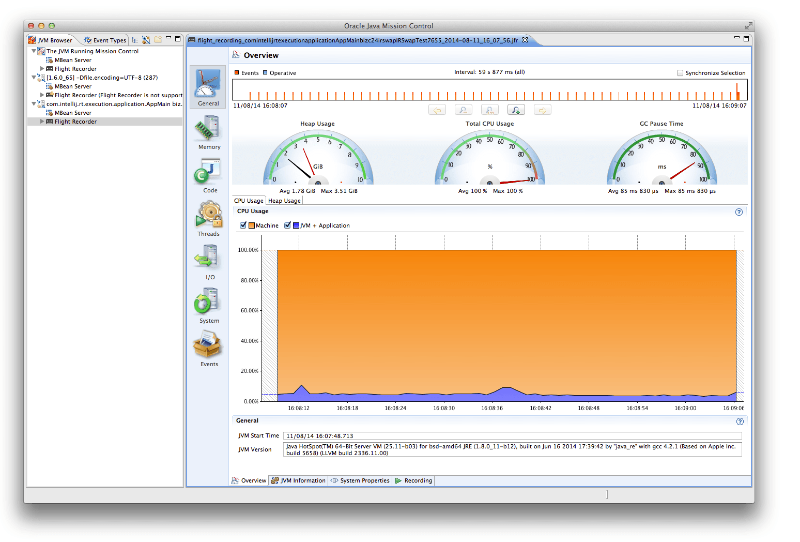The image size is (800, 542).
Task: Click the tree layout icon in JVM Browser toolbar
Action: 135,40
